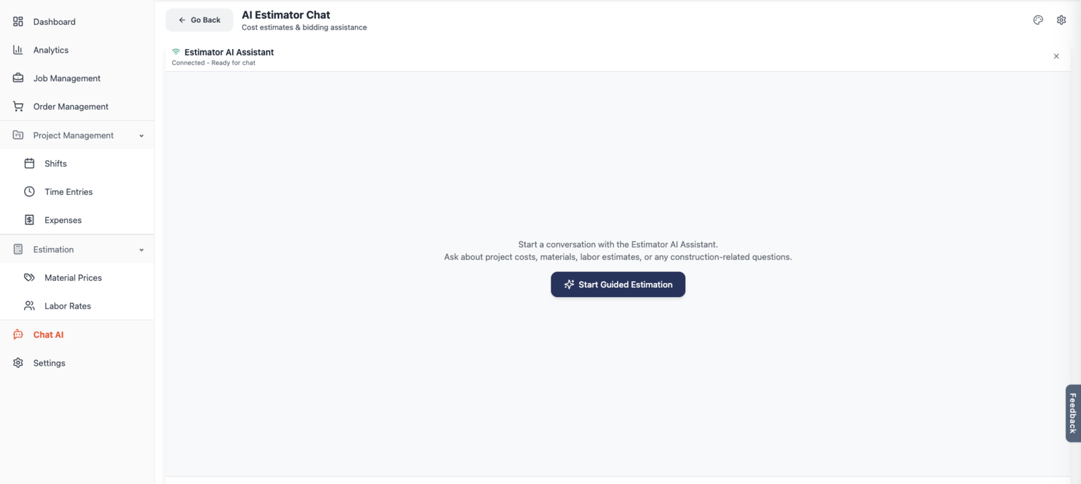This screenshot has height=484, width=1081.
Task: Collapse the Project Management section chevron
Action: [x=141, y=136]
